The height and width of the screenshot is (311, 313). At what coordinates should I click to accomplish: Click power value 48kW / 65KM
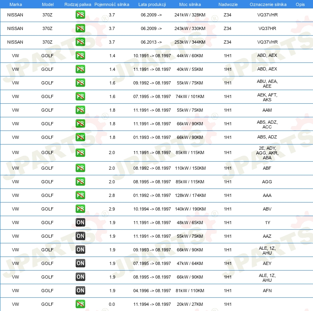pos(190,223)
